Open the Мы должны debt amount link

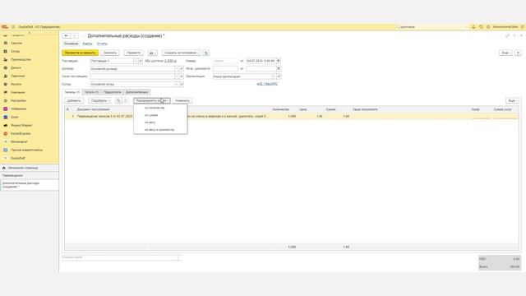pos(170,61)
